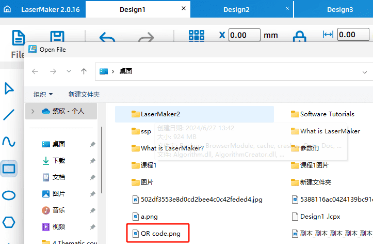Go back in Open File dialog

(x=35, y=71)
